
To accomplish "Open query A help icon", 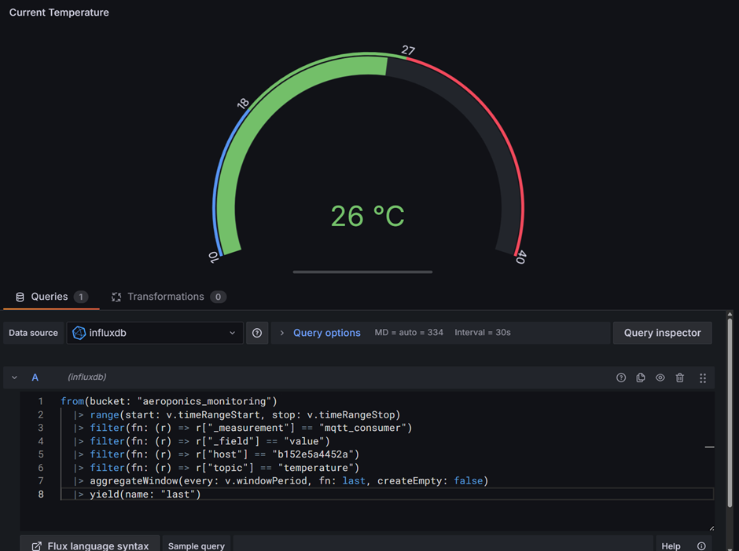I will tap(621, 378).
